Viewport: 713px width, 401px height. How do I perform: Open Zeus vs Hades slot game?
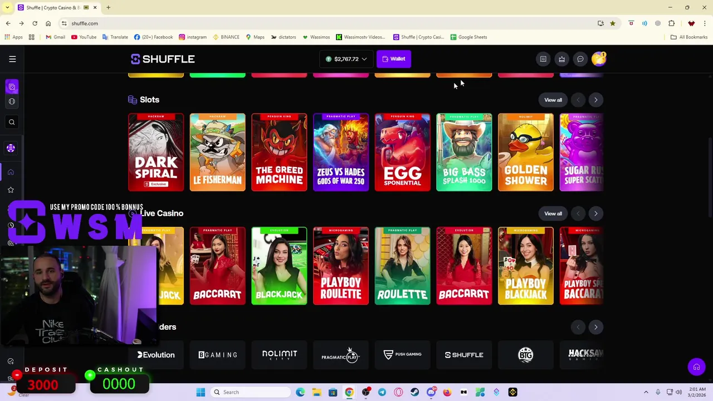(x=341, y=153)
